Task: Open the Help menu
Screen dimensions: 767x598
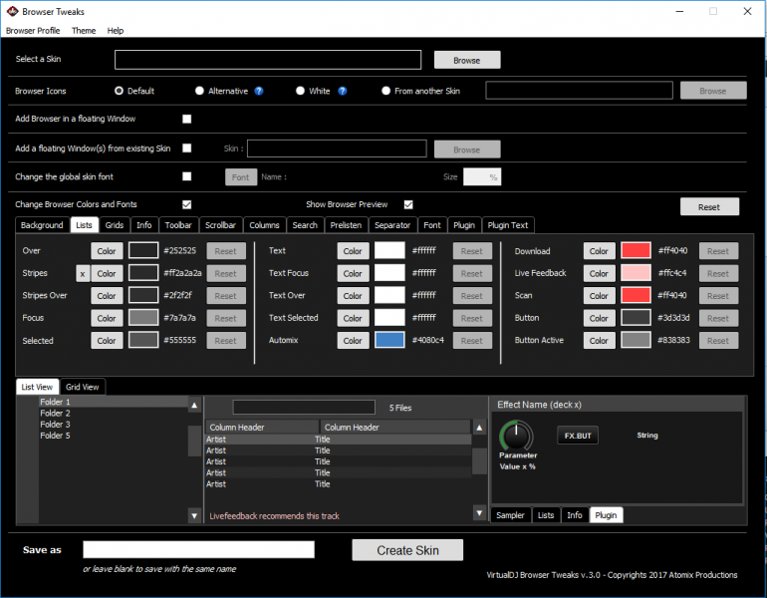Action: click(116, 31)
